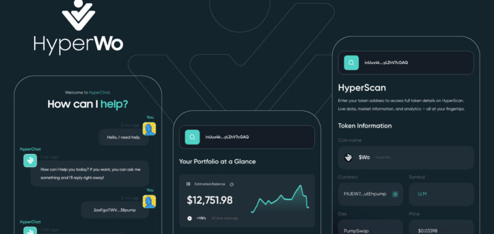
Task: Click the $Wo coin logo icon
Action: (348, 158)
